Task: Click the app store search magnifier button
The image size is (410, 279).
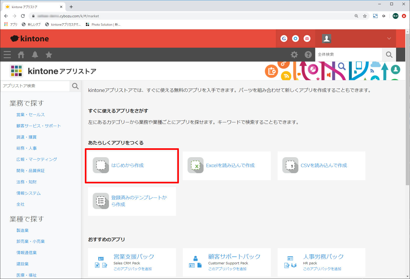Action: (x=75, y=86)
